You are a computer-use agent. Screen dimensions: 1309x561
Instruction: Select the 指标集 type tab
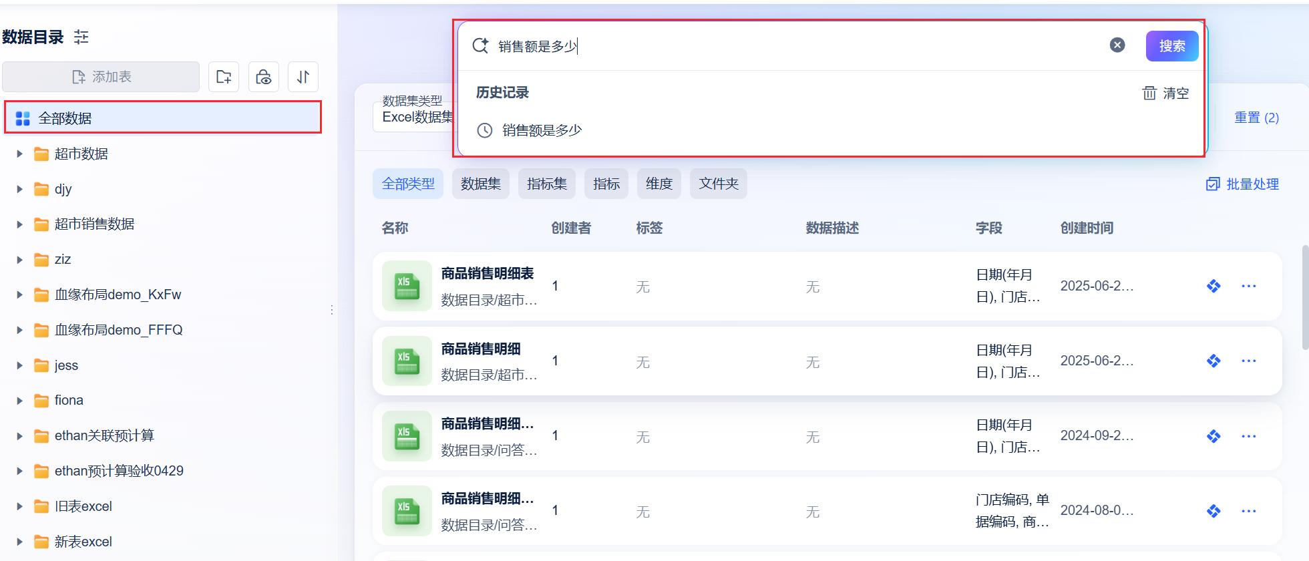coord(547,184)
